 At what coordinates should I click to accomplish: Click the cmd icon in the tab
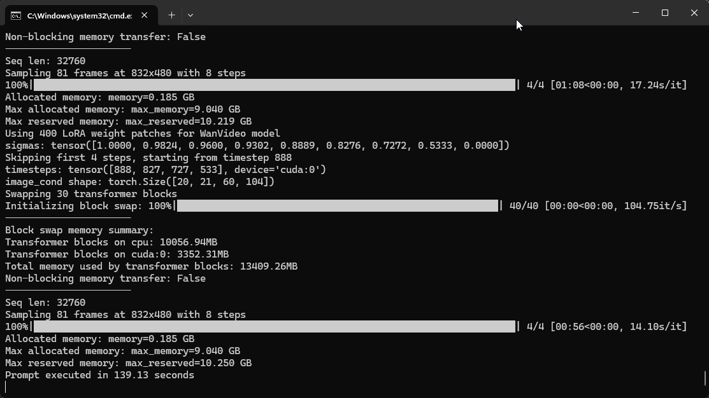coord(16,16)
